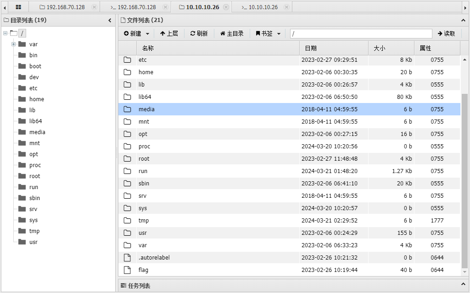
Task: Collapse the directory list panel
Action: [x=110, y=20]
